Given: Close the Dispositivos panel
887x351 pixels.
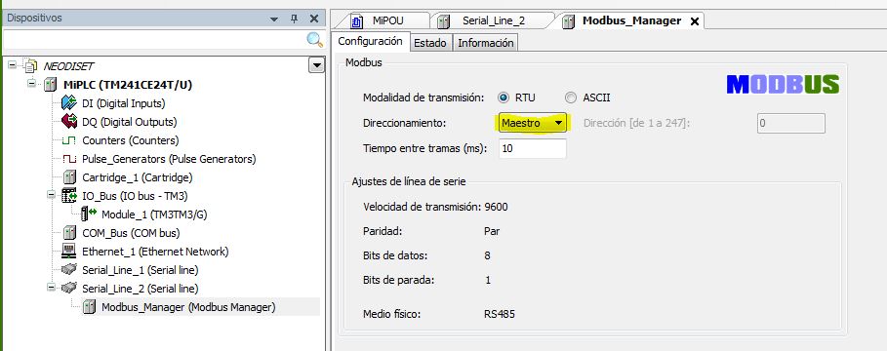Looking at the screenshot, I should [x=314, y=19].
